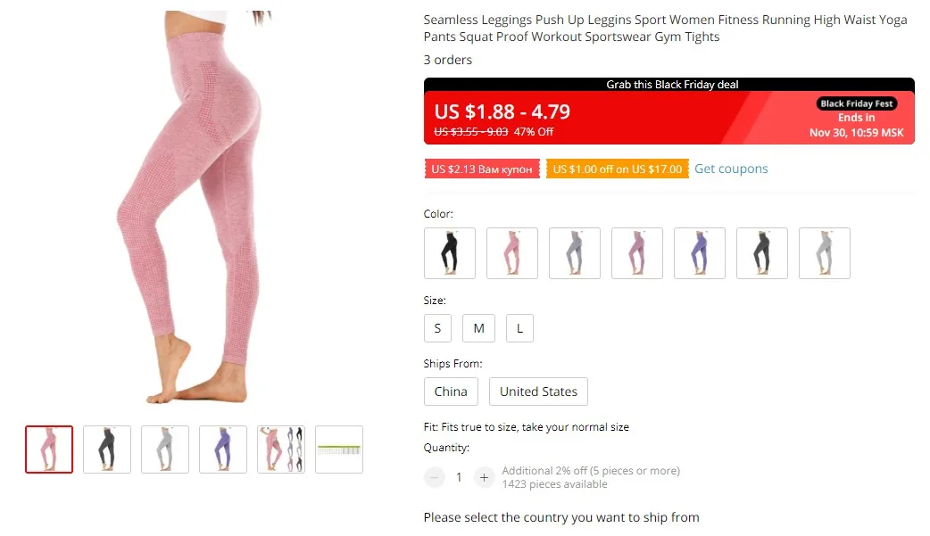Select size M

click(x=478, y=328)
